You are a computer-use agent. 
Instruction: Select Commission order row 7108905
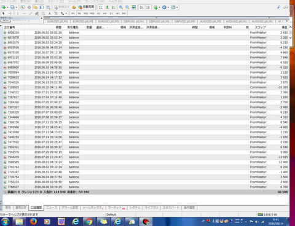146,87
